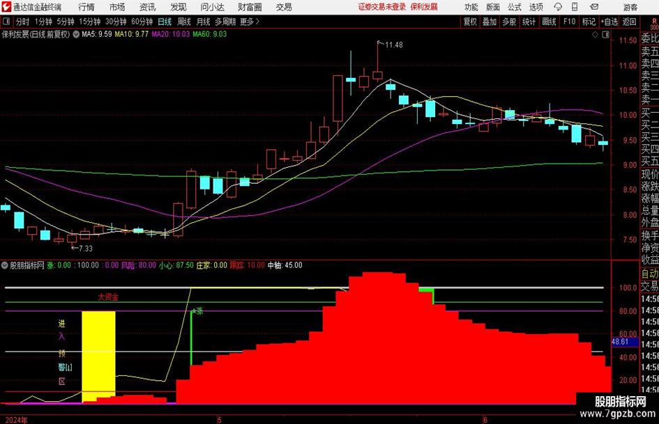Screen dimensions: 659x424
Task: Open the 版面 menu
Action: (493, 7)
